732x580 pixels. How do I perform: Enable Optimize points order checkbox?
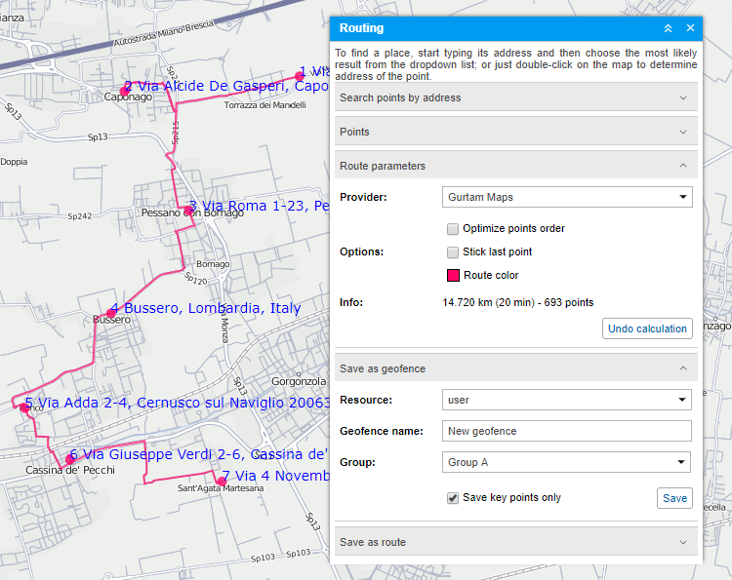(x=453, y=229)
